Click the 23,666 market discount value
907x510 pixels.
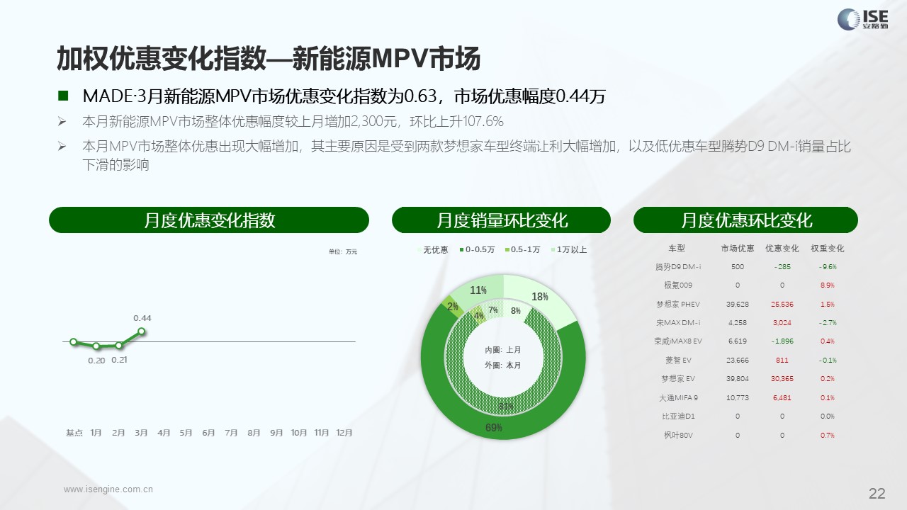coord(738,360)
